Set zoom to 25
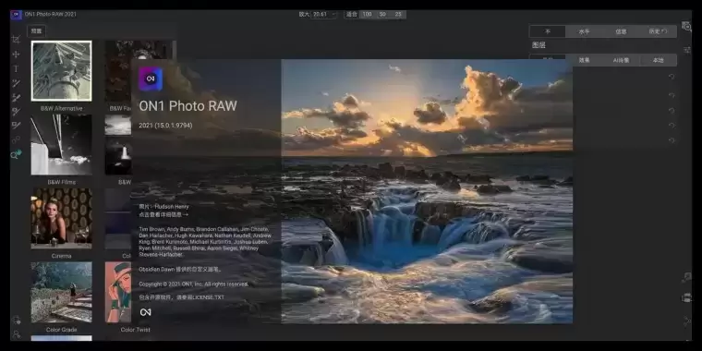Viewport: 702px width, 351px height. point(398,15)
